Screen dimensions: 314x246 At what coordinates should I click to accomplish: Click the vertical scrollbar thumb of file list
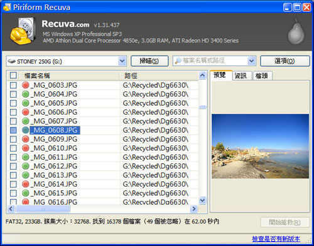(x=202, y=107)
